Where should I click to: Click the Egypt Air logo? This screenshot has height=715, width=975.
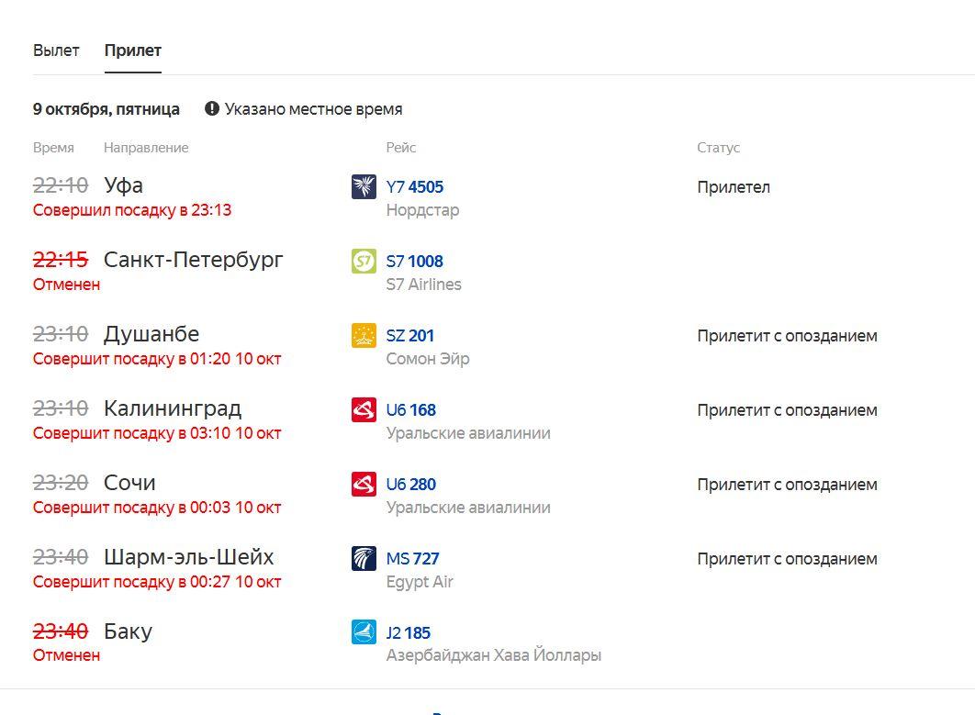point(364,558)
